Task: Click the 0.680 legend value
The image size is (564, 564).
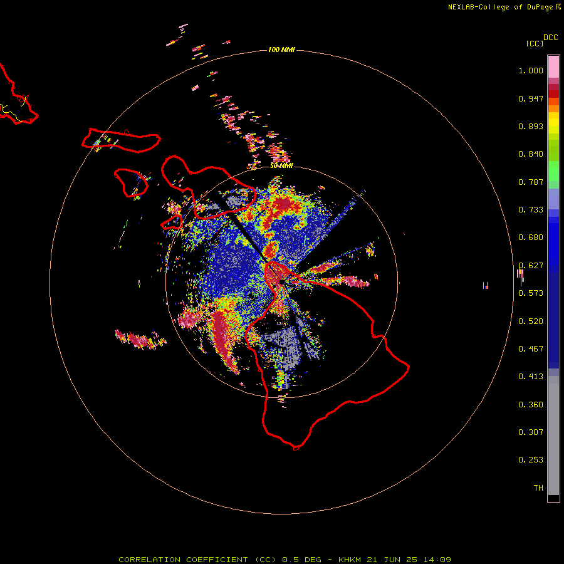Action: [x=531, y=238]
